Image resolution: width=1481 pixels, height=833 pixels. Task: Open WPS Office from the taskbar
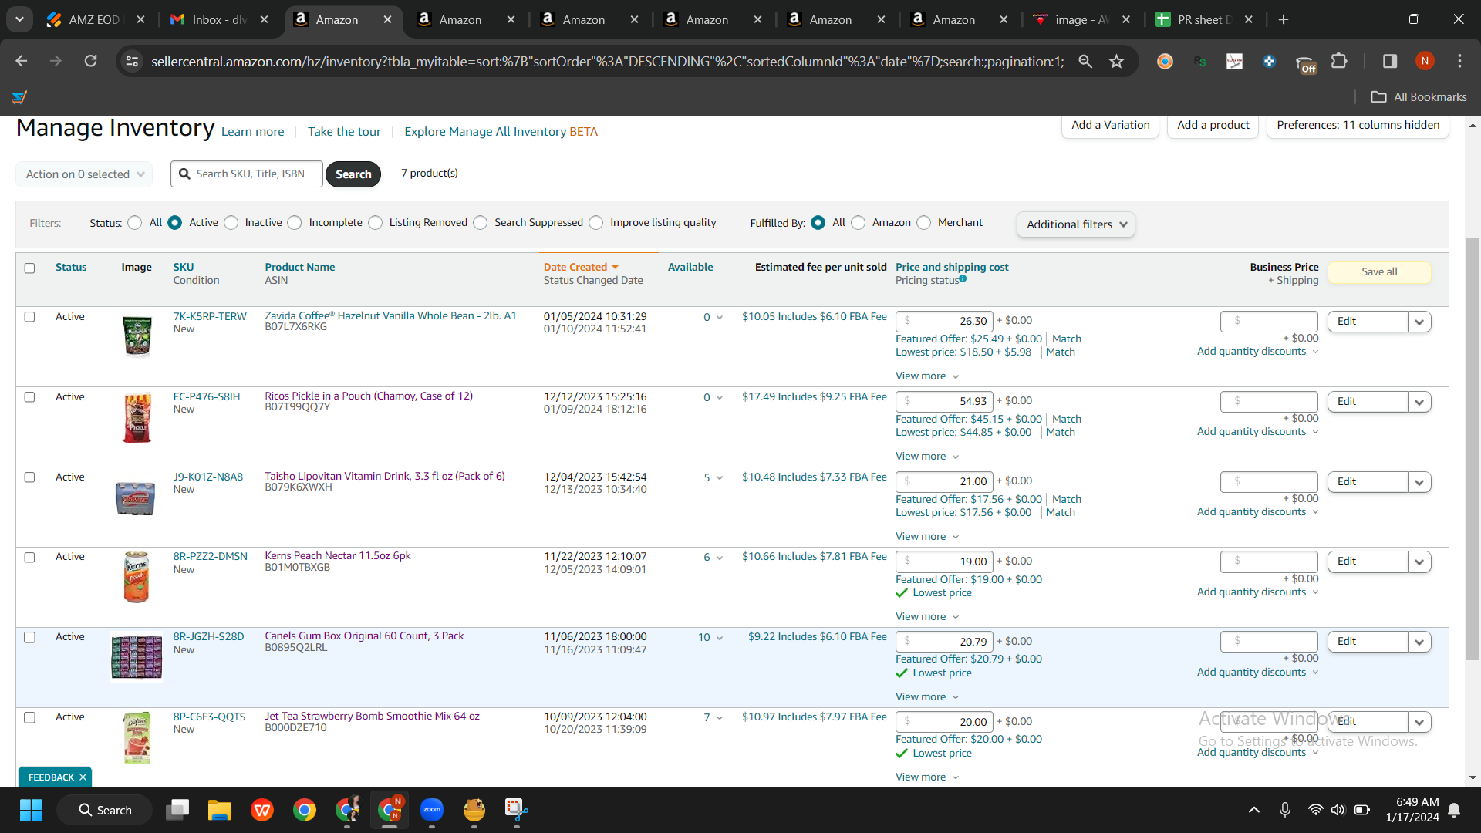pos(262,810)
